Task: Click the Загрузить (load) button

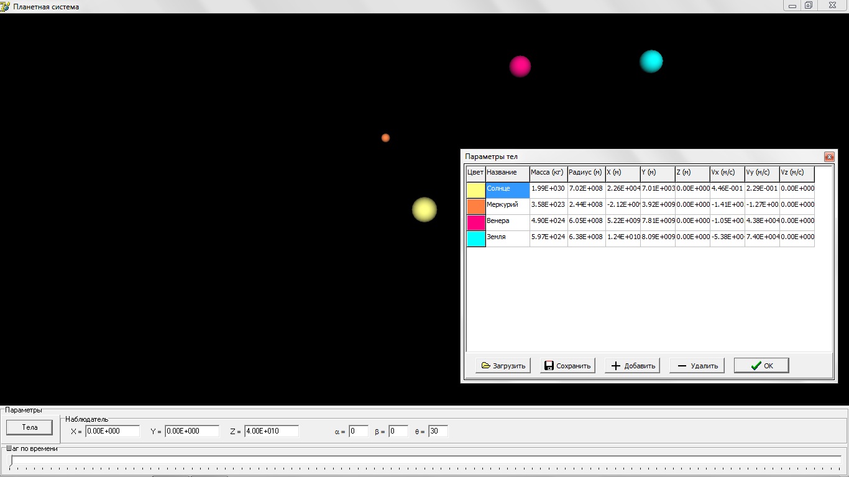Action: pos(503,366)
